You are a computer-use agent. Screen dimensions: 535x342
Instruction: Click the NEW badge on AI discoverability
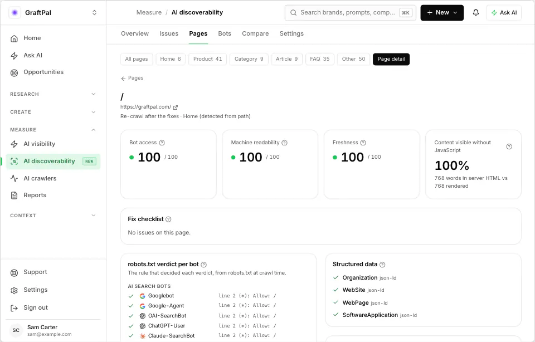pyautogui.click(x=89, y=162)
